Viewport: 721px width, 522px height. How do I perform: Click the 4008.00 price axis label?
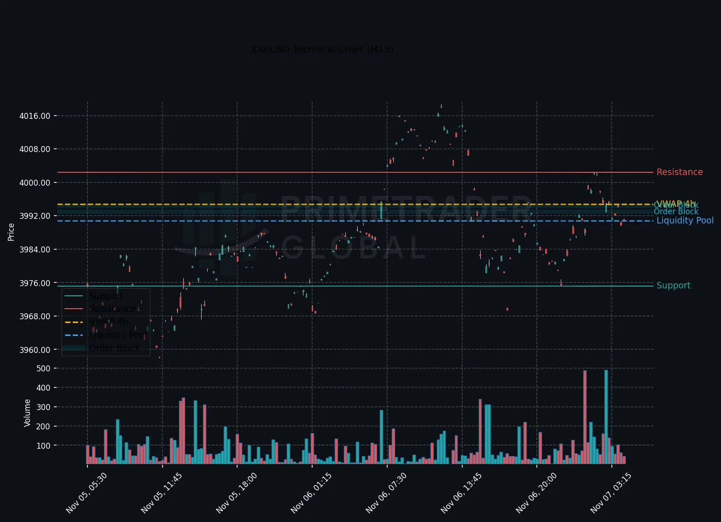click(x=35, y=149)
